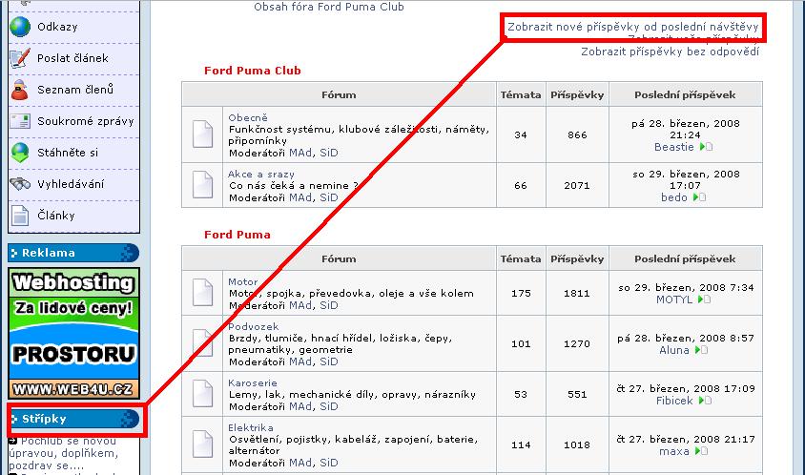Click the download icon by Stáhněte si
The height and width of the screenshot is (475, 805).
pyautogui.click(x=20, y=153)
